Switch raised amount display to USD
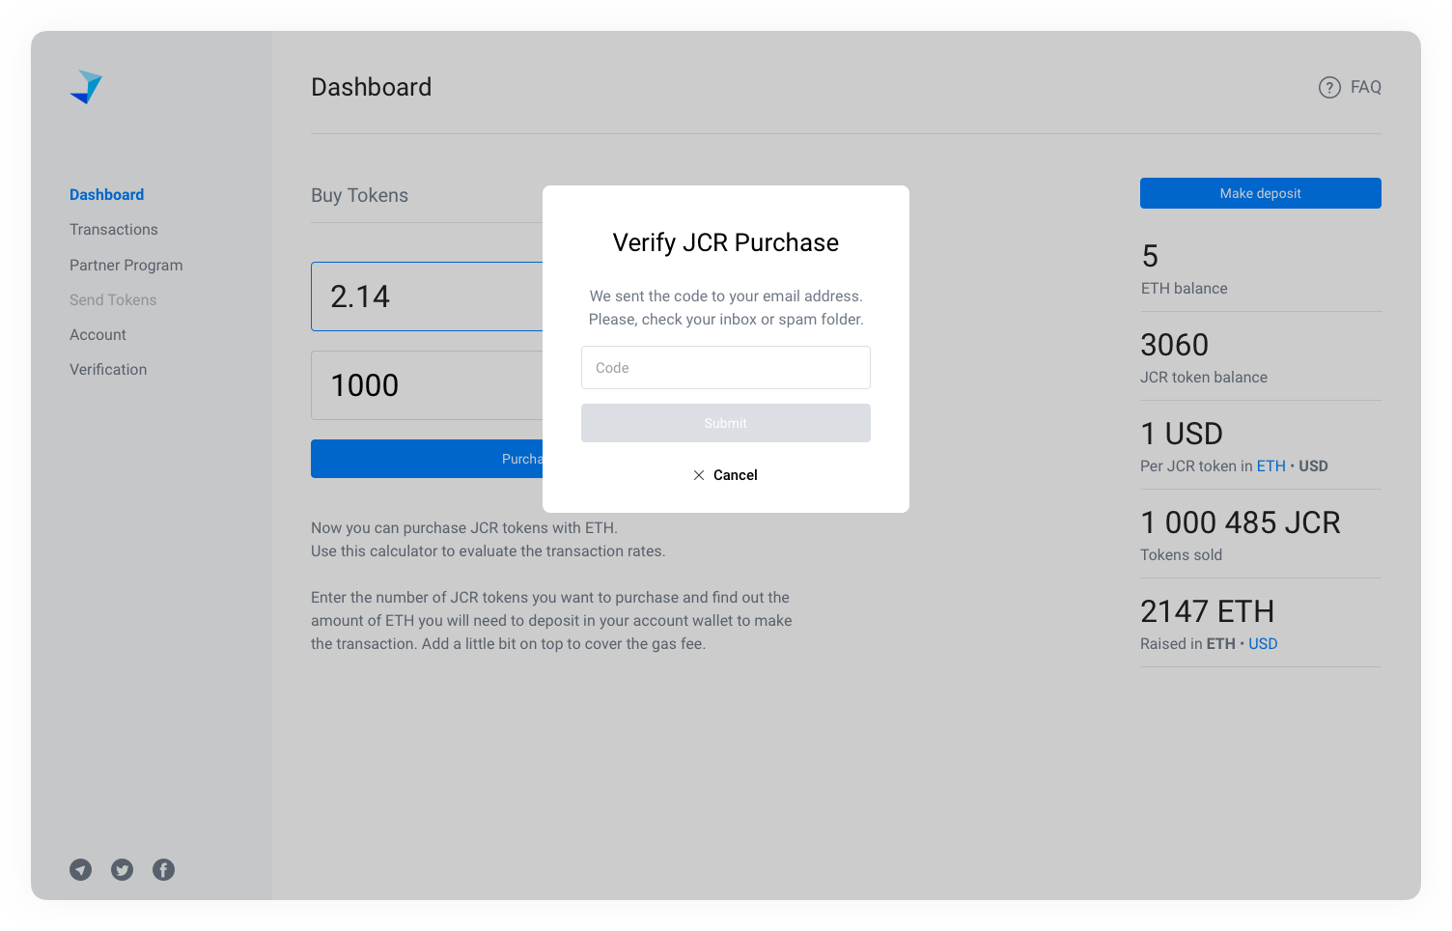1452x931 pixels. pyautogui.click(x=1263, y=644)
